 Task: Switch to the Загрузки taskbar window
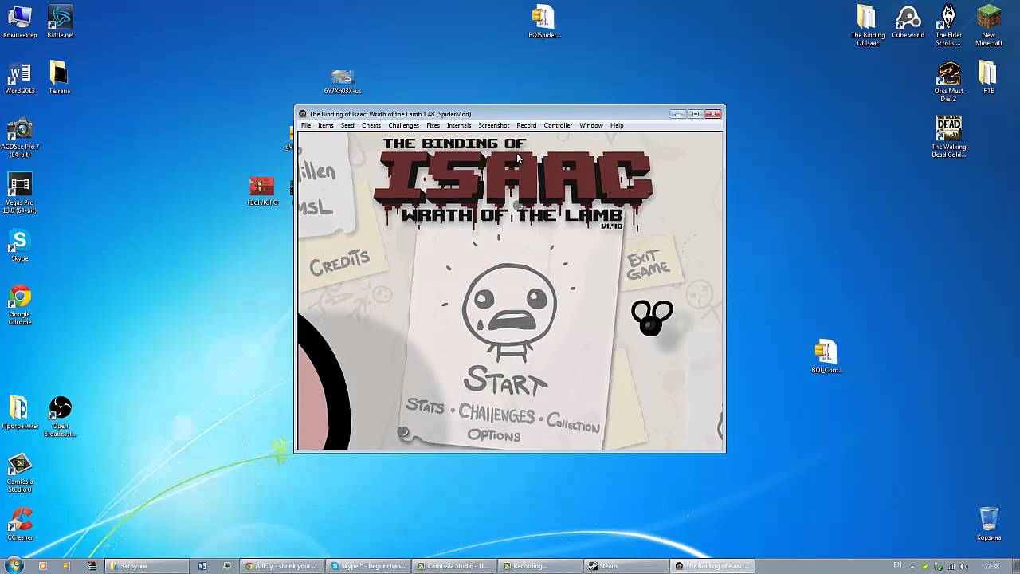(147, 566)
